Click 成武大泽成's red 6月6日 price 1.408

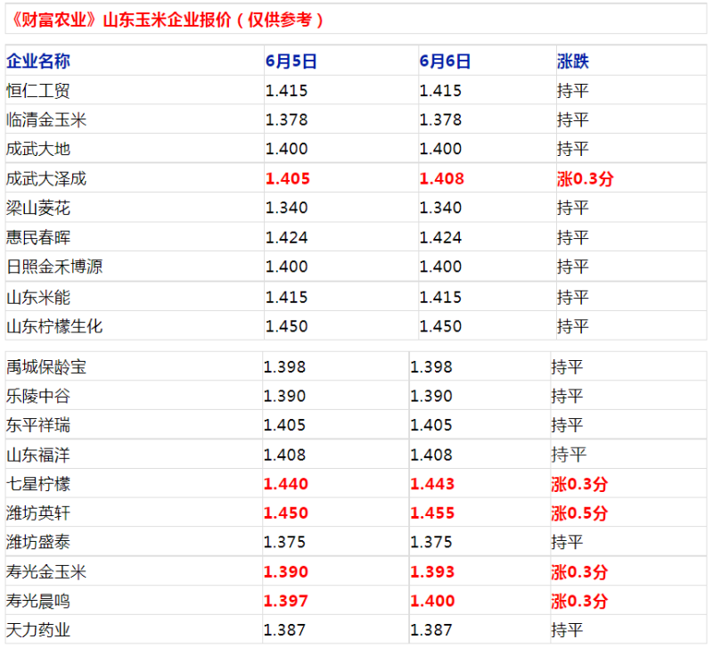tap(441, 178)
